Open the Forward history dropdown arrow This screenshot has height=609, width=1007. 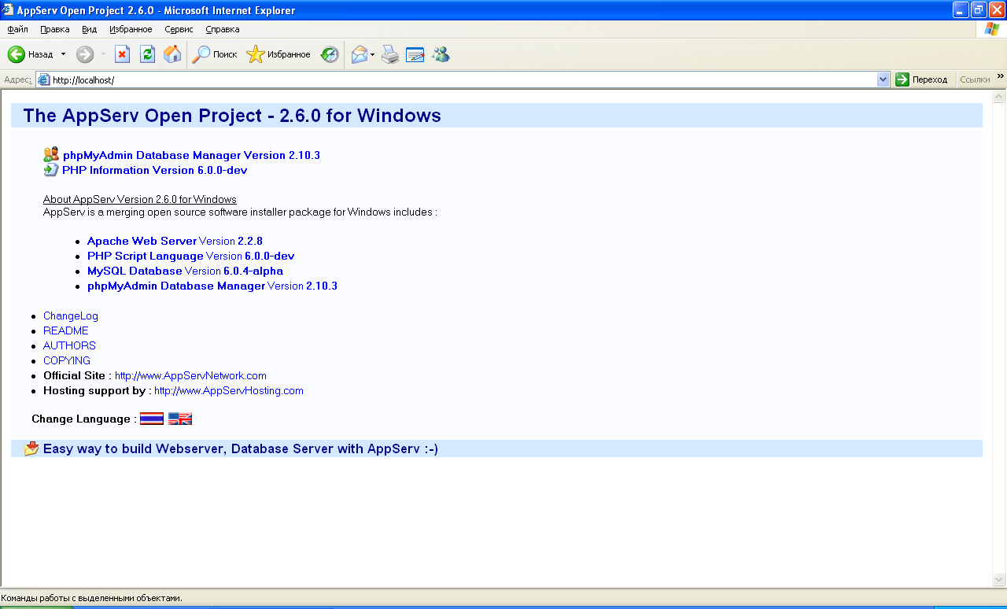(x=103, y=54)
